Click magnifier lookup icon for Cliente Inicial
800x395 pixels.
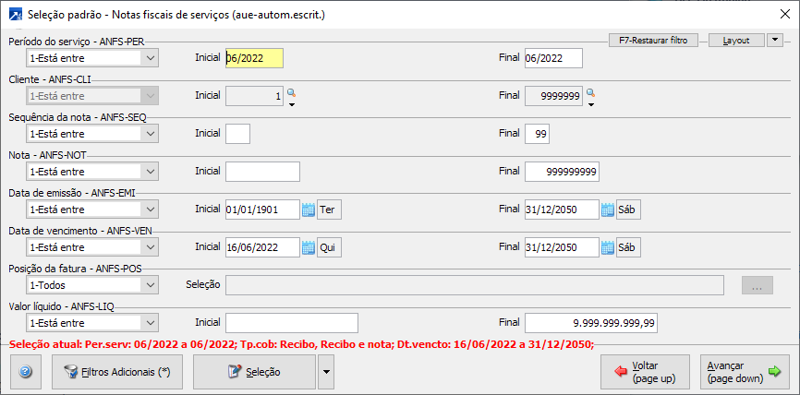tap(291, 93)
